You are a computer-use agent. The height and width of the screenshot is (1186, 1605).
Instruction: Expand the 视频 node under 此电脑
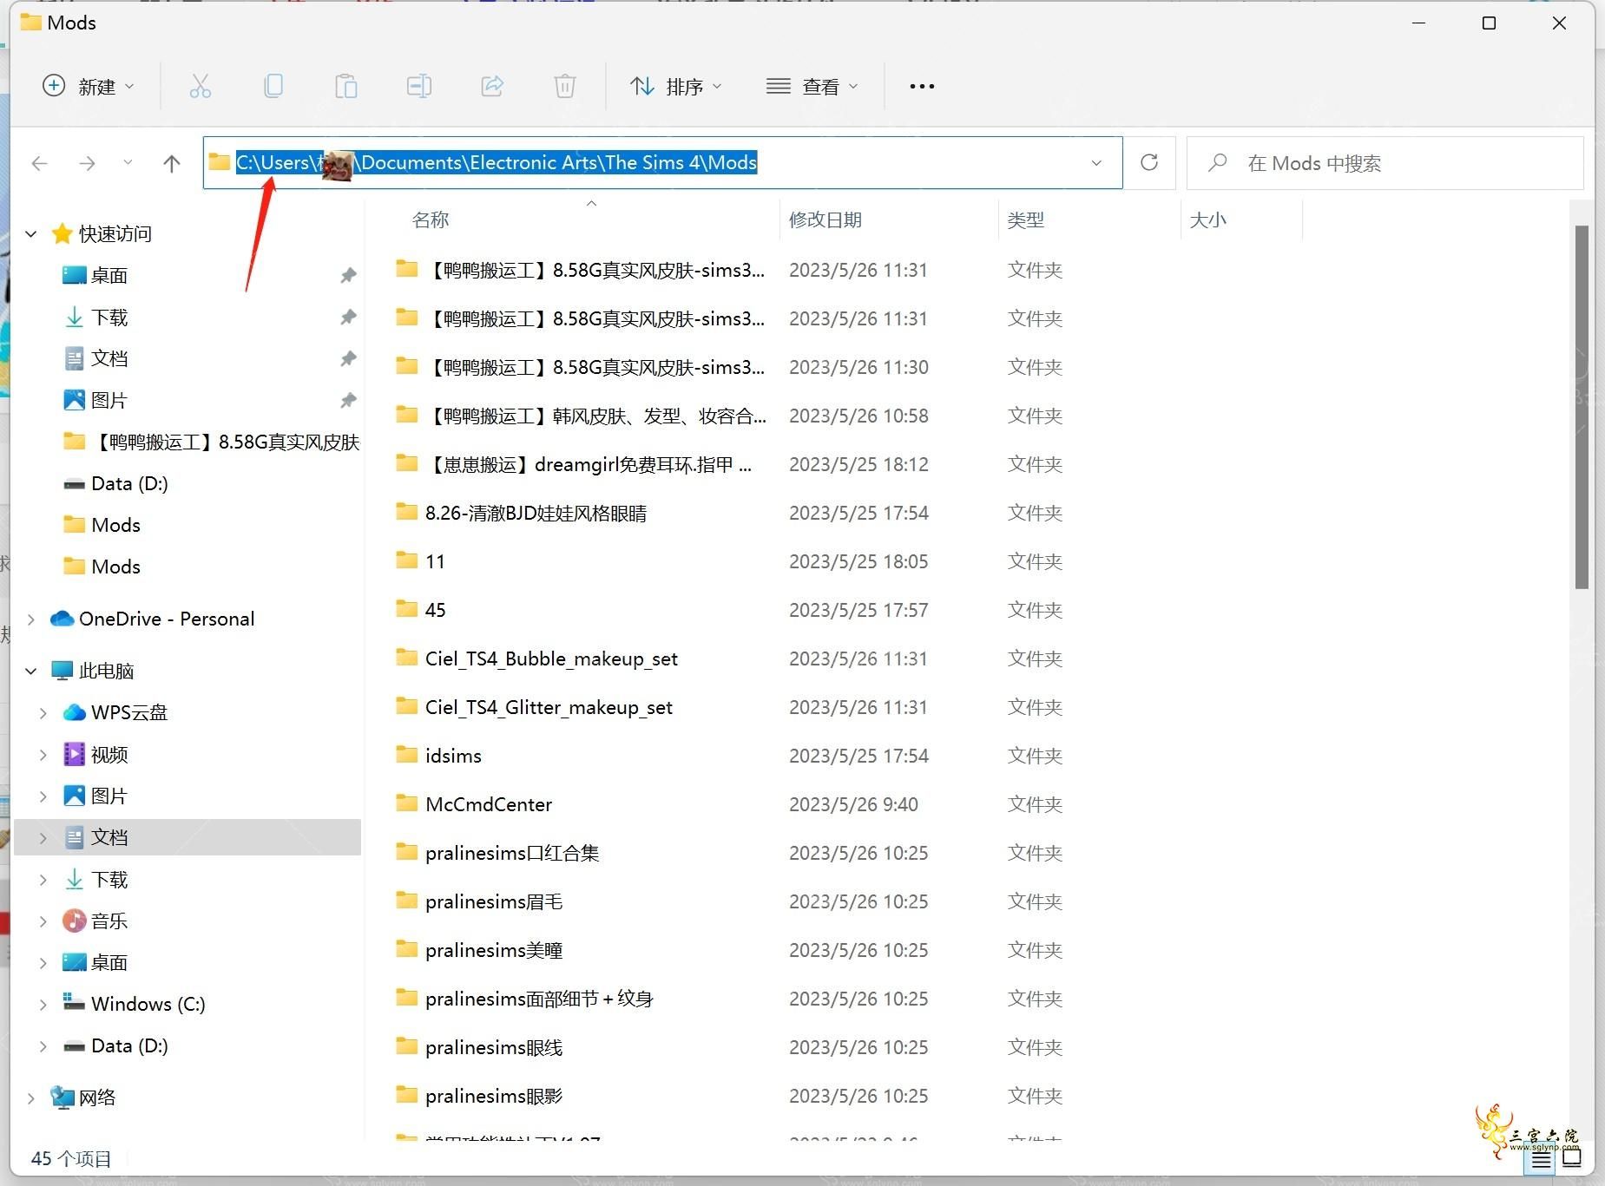43,754
